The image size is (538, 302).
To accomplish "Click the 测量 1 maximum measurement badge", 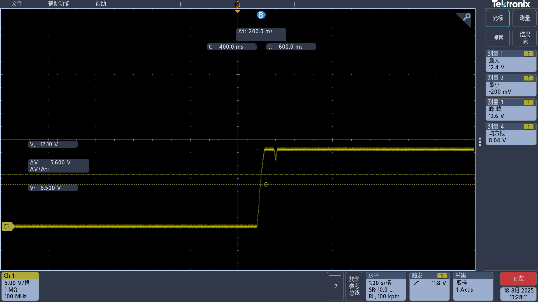I will 511,61.
